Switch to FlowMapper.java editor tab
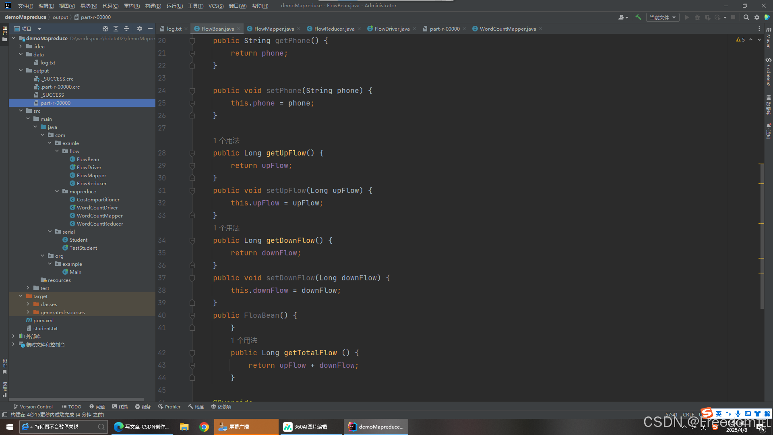The image size is (773, 435). pos(274,29)
